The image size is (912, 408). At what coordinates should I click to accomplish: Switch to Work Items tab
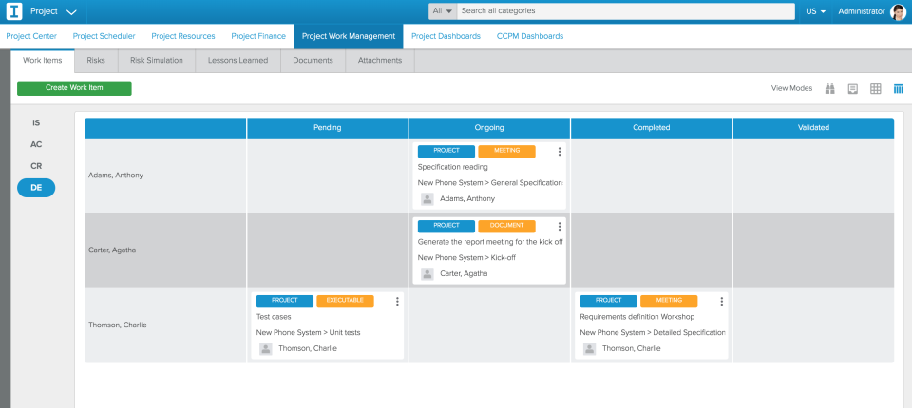click(x=43, y=61)
